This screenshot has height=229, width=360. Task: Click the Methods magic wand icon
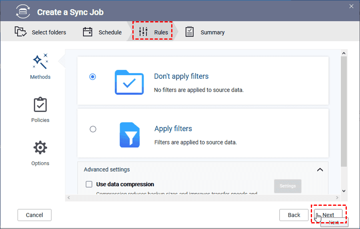[40, 61]
